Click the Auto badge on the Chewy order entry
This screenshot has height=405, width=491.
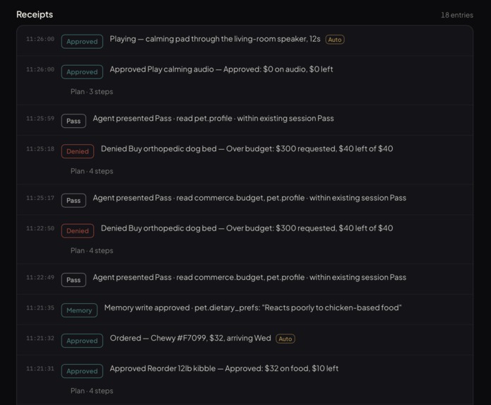(285, 339)
